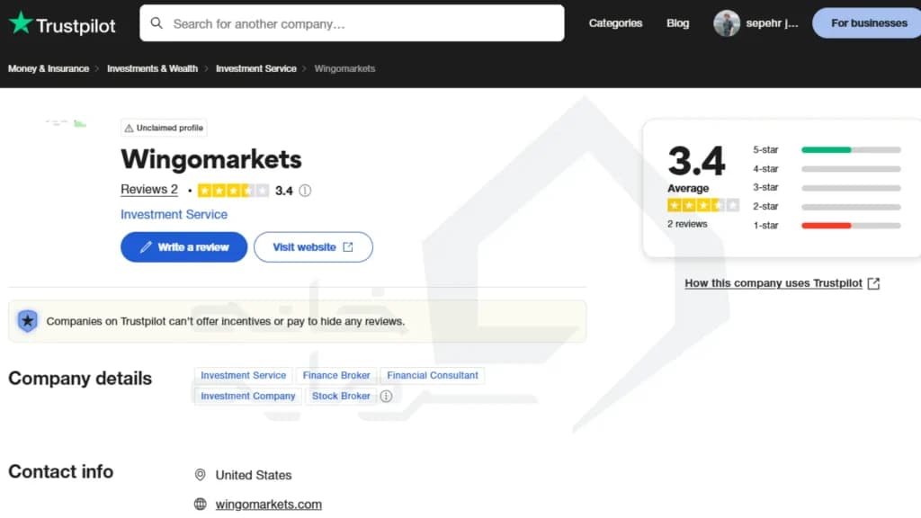Click the large 3.4 score
The image size is (921, 518).
point(697,160)
